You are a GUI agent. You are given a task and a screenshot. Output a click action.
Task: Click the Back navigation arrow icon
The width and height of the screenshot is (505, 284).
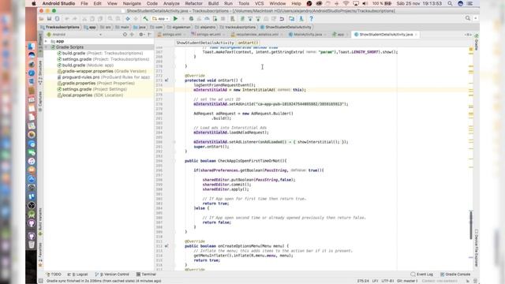[x=128, y=19]
